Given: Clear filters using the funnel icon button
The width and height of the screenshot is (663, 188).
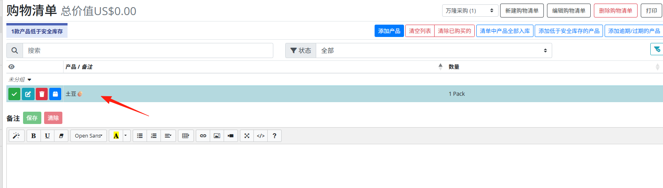Looking at the screenshot, I should coord(657,49).
